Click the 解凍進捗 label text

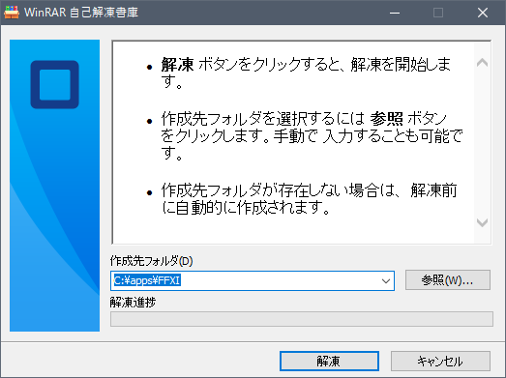(x=133, y=303)
